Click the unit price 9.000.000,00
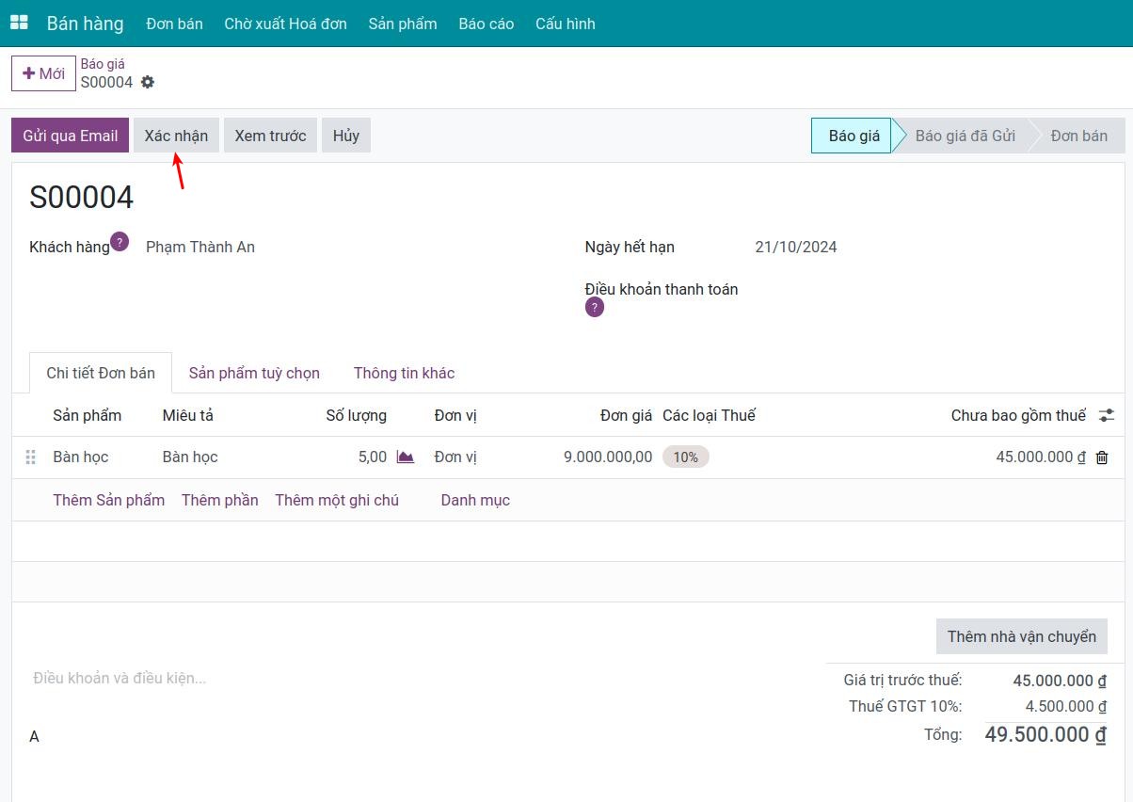 coord(608,457)
